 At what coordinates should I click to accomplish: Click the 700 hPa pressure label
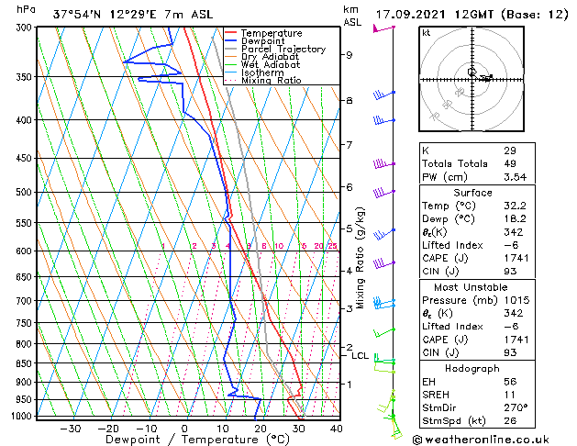click(x=26, y=301)
